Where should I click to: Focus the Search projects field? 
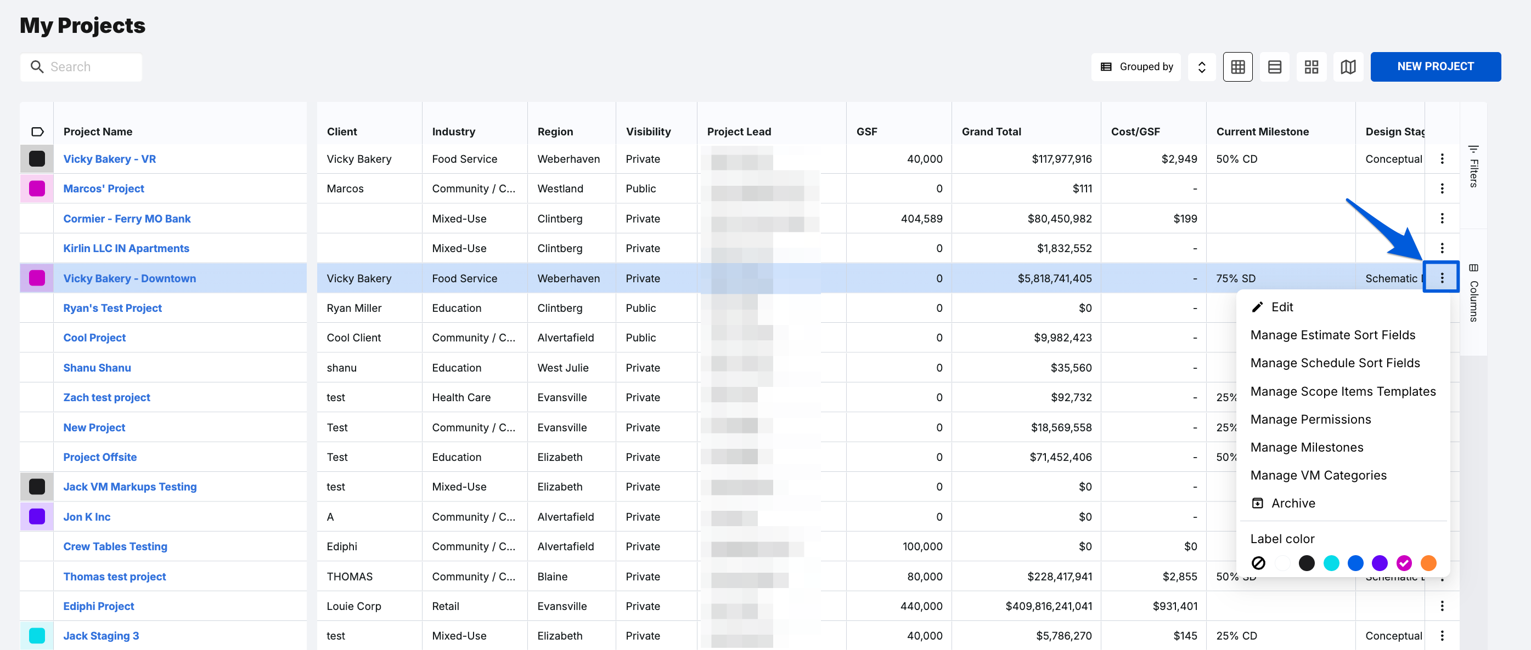[x=81, y=66]
